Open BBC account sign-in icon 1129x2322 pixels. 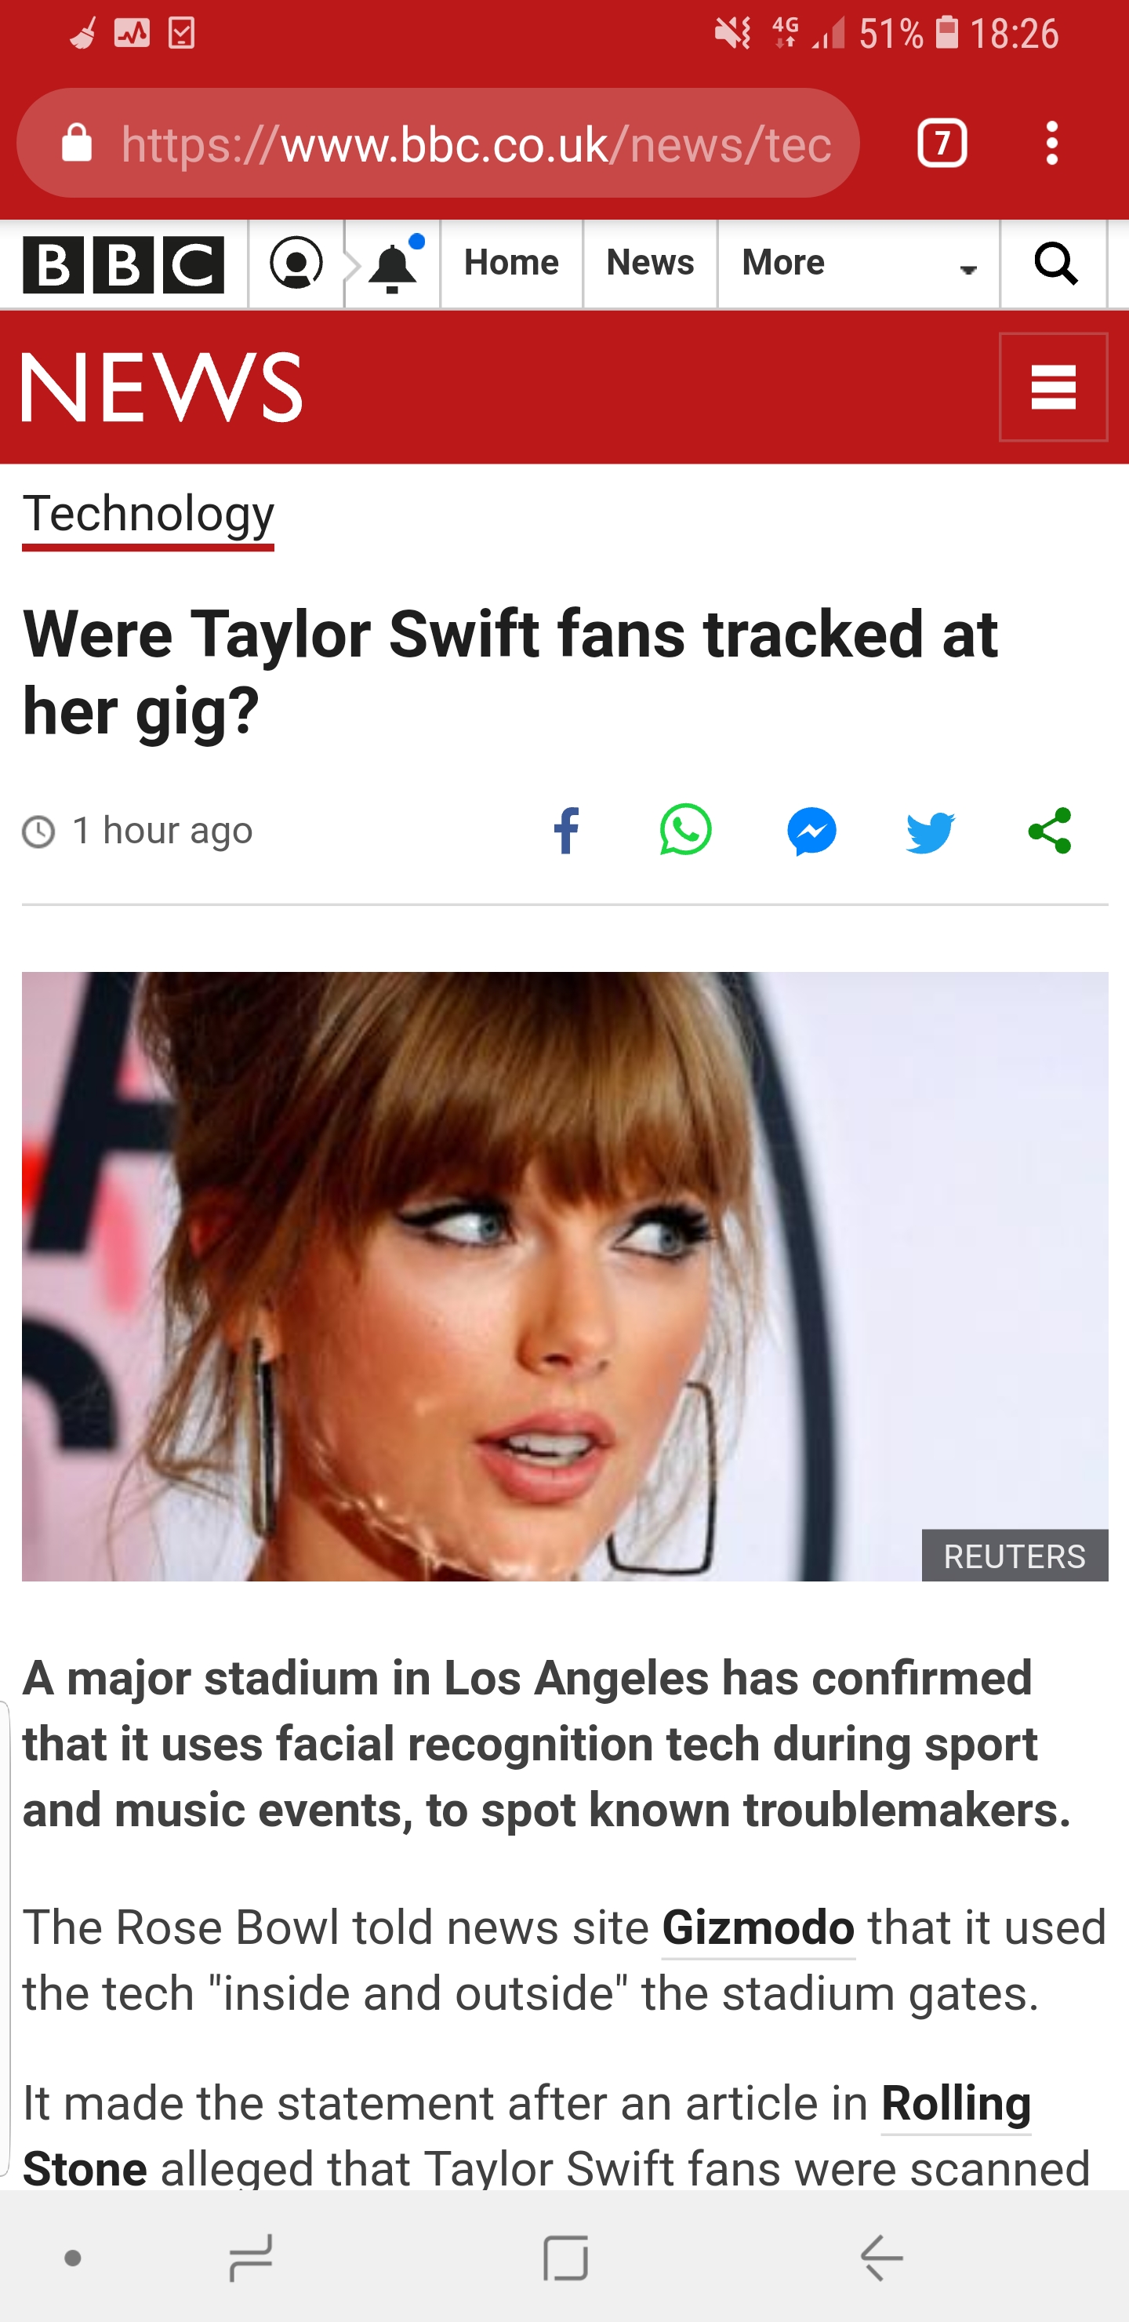pos(296,264)
